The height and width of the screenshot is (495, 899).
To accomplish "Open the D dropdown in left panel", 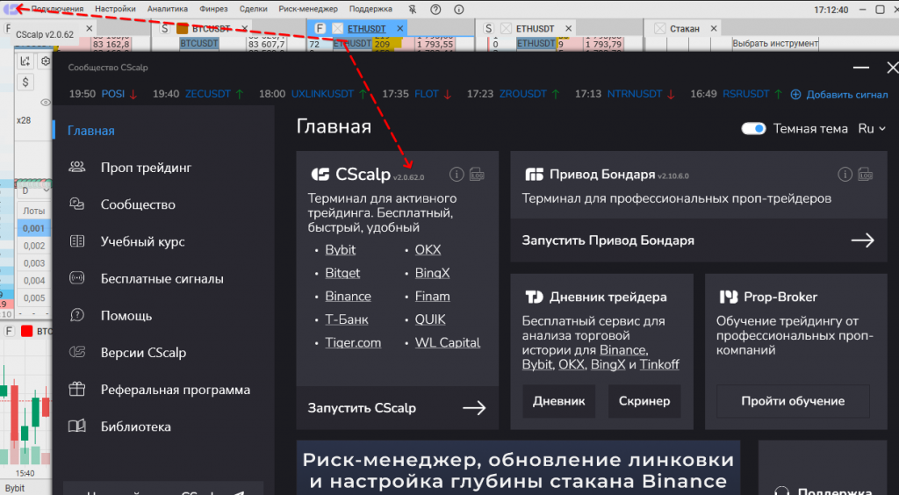I will (x=34, y=190).
